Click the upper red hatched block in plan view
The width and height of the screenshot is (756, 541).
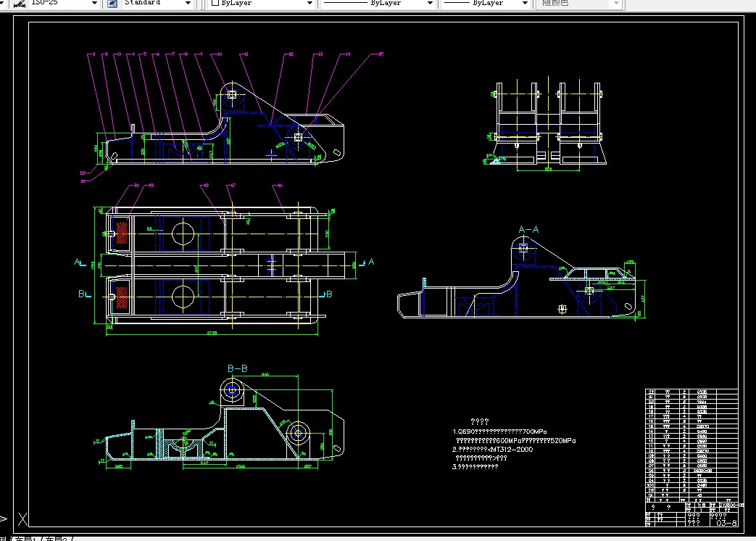coord(122,233)
